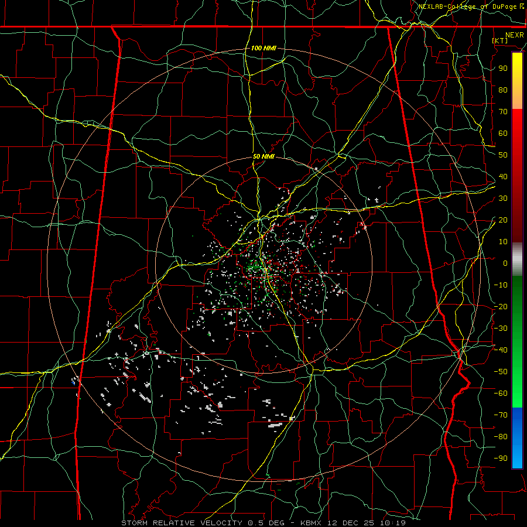The width and height of the screenshot is (527, 527).
Task: Click the 0 value on the velocity scale
Action: pos(505,263)
